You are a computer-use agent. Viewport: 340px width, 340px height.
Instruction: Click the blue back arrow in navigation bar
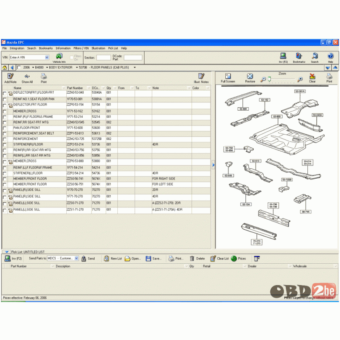[12, 68]
